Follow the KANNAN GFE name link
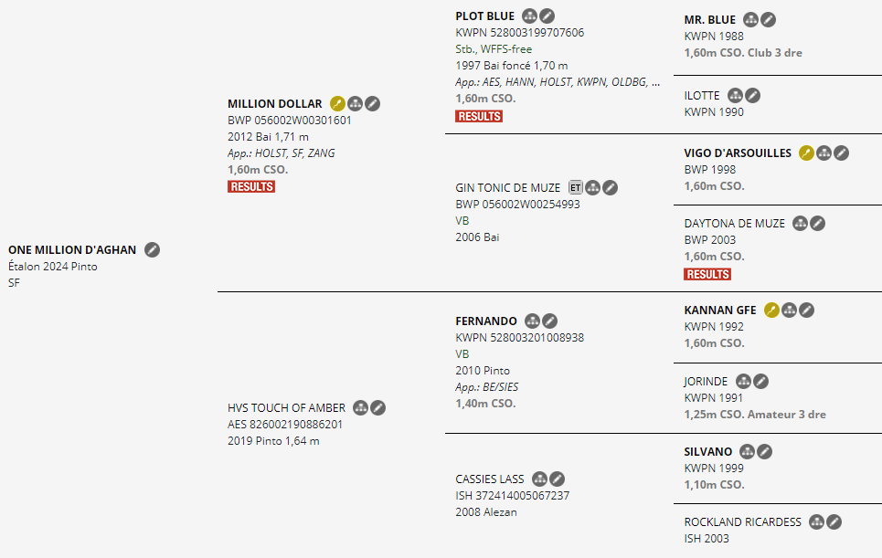The height and width of the screenshot is (558, 882). click(720, 311)
